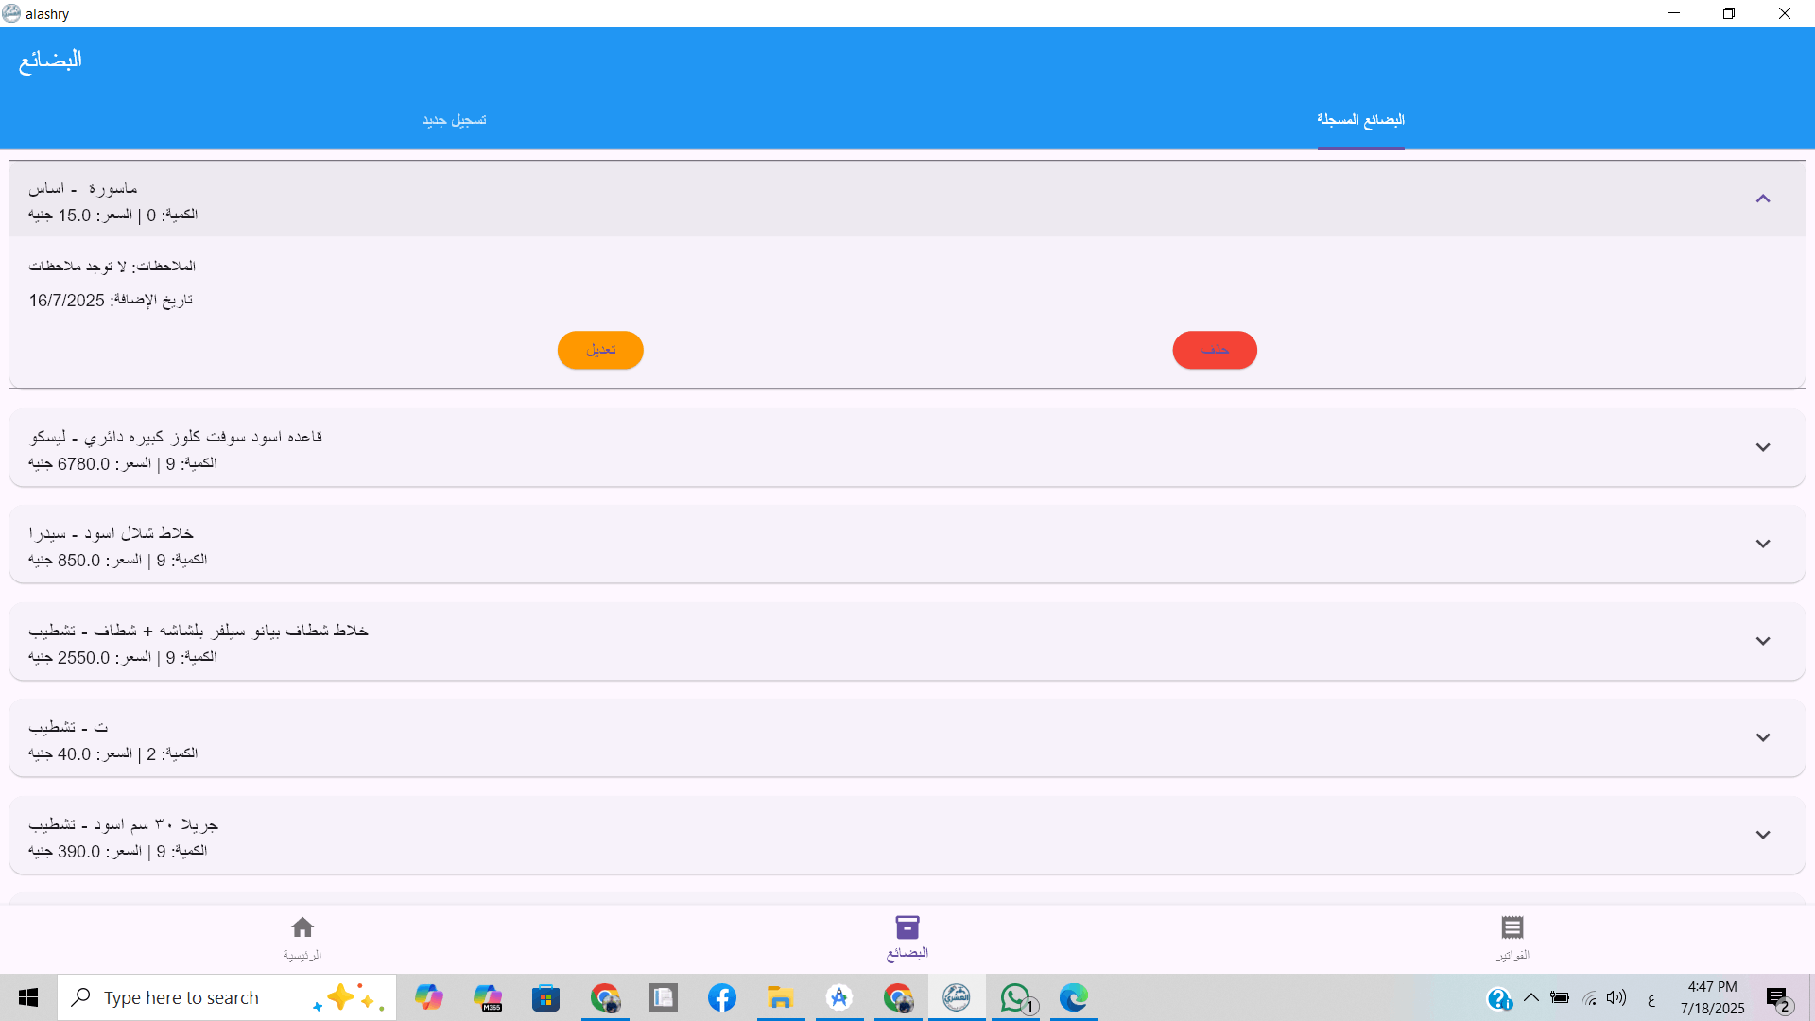Open WhatsApp from the taskbar
Image resolution: width=1815 pixels, height=1021 pixels.
(1016, 997)
